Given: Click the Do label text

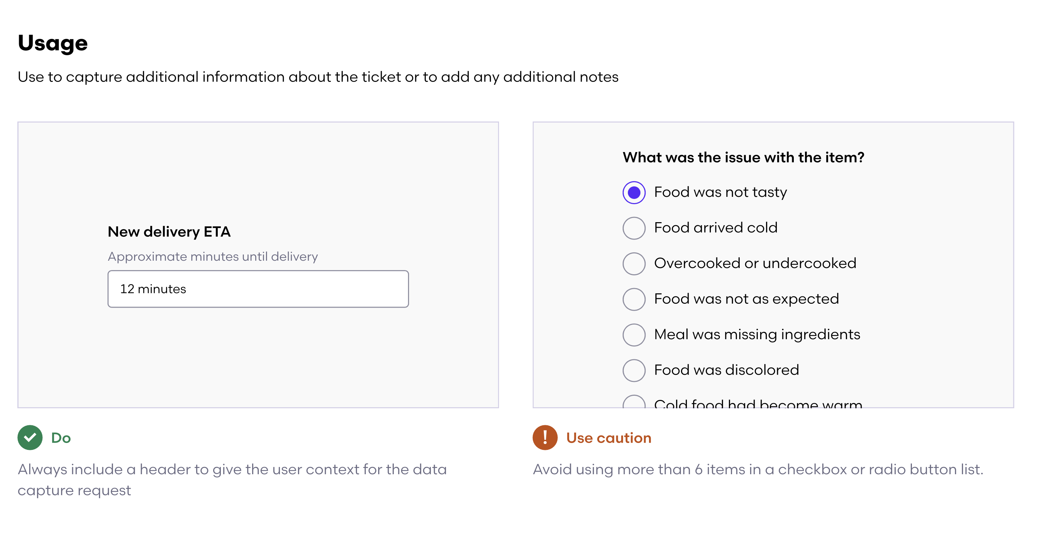Looking at the screenshot, I should click(x=61, y=438).
